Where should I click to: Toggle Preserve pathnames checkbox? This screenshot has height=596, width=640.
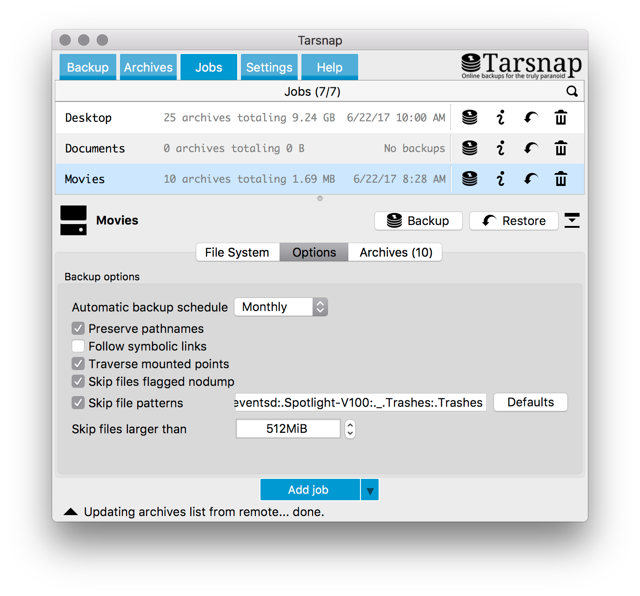pos(78,328)
